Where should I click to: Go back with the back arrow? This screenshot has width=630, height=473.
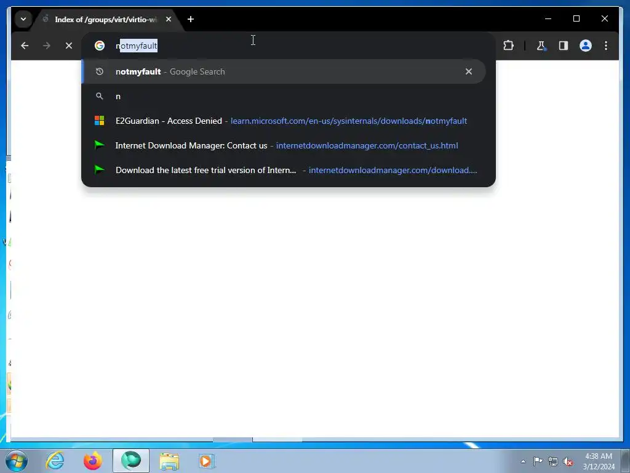coord(25,46)
